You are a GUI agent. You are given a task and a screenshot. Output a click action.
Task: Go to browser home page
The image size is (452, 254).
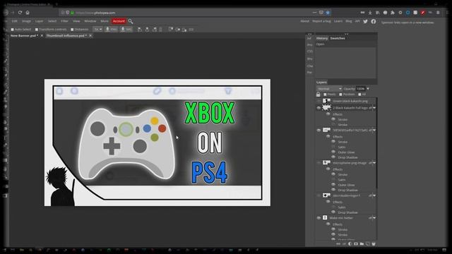pyautogui.click(x=28, y=13)
